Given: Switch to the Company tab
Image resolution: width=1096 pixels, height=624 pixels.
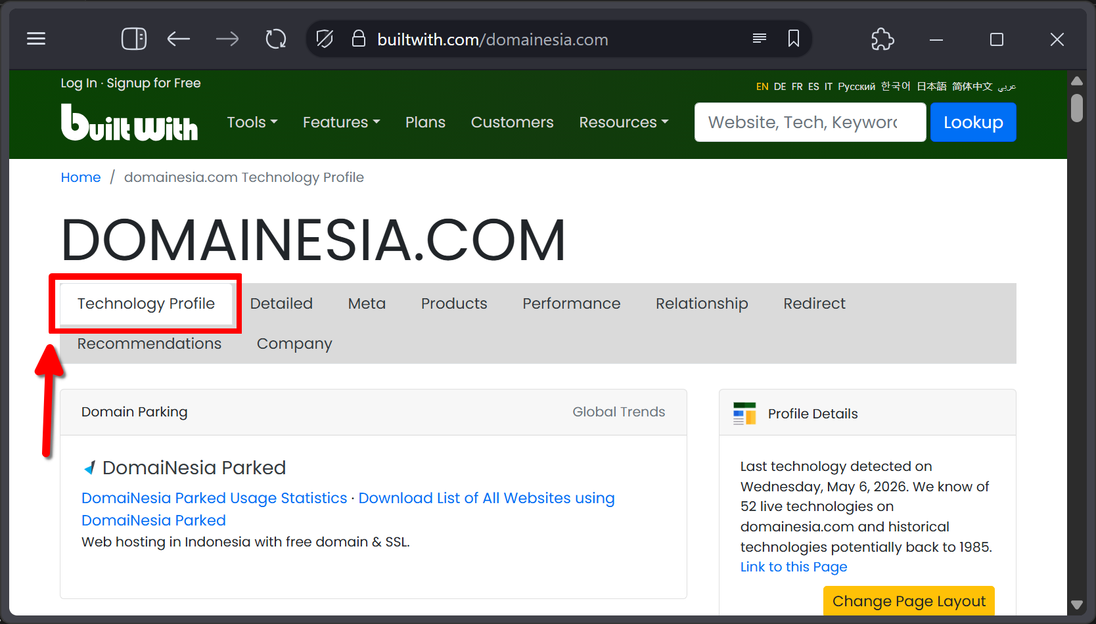Looking at the screenshot, I should pos(294,344).
